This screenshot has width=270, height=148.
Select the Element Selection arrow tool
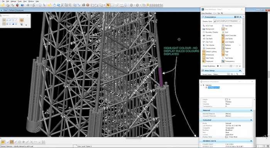click(108, 5)
